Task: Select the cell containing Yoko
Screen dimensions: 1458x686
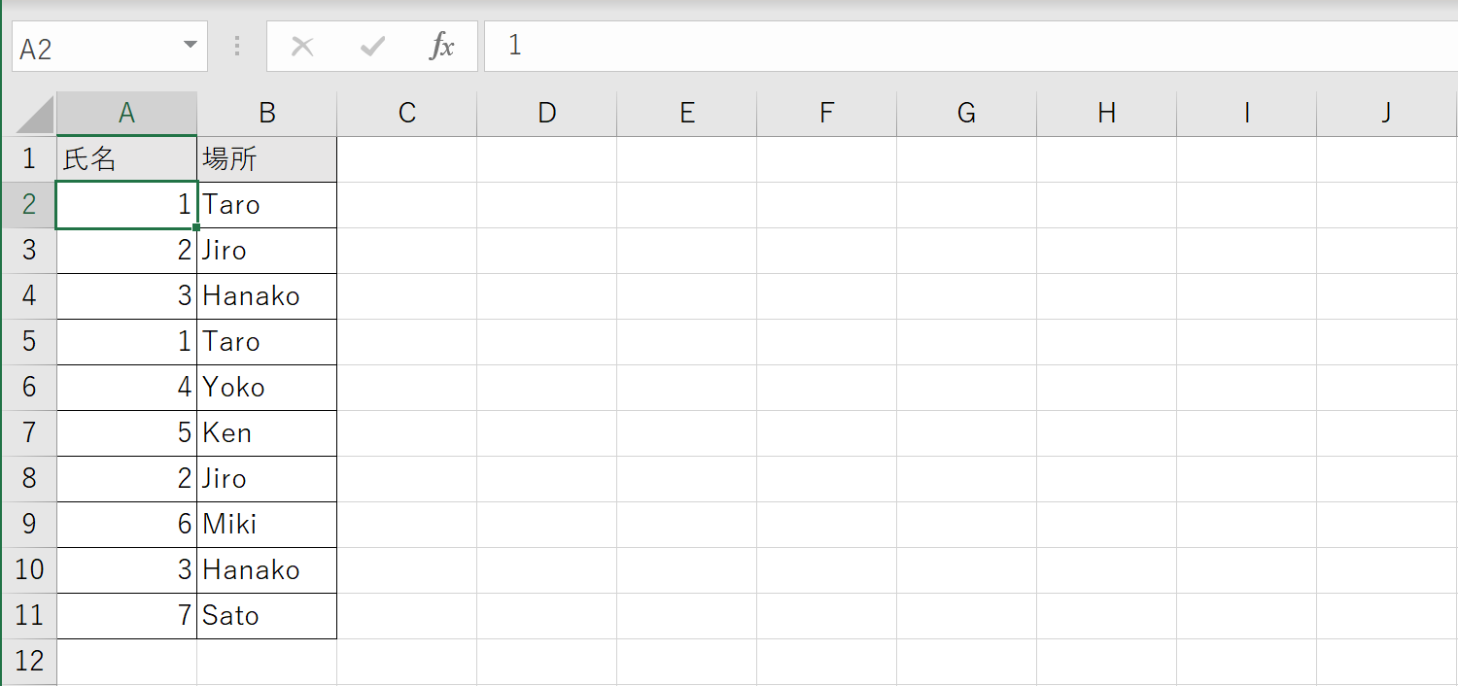Action: [267, 388]
